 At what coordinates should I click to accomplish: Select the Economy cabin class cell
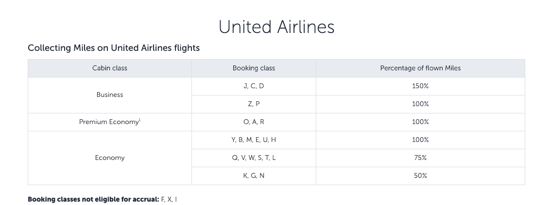pyautogui.click(x=110, y=158)
